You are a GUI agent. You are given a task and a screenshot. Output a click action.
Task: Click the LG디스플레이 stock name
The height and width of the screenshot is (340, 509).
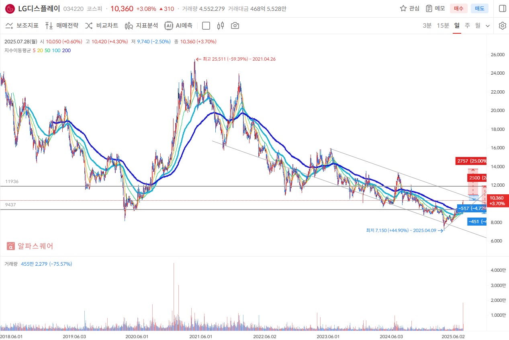click(39, 8)
